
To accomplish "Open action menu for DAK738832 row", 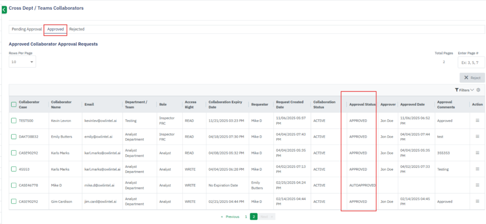I will 477,137.
